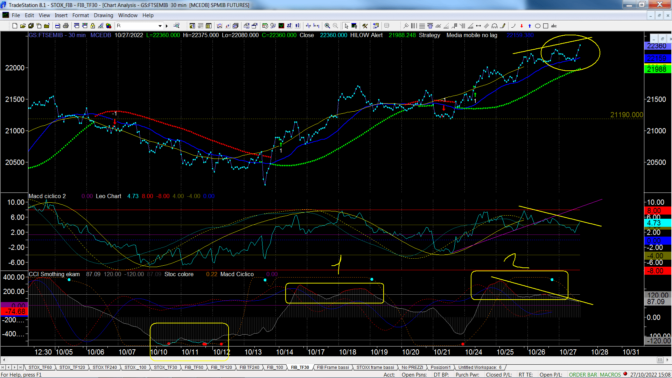The width and height of the screenshot is (672, 378).
Task: Click the Zoom in magnifier icon
Action: pos(327,26)
